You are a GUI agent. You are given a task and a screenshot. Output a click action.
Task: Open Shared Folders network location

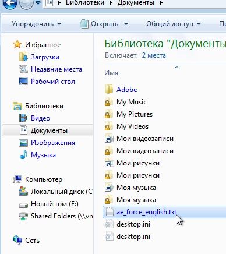[62, 216]
